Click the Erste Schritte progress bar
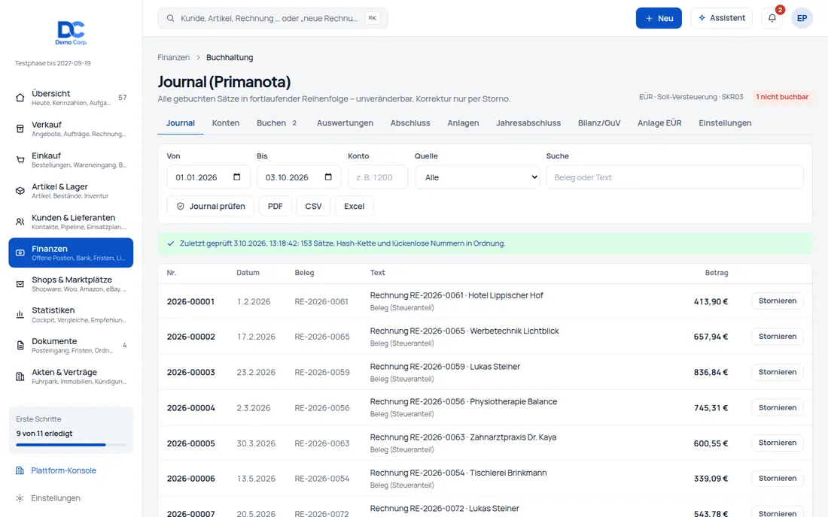This screenshot has width=828, height=517. pos(71,445)
